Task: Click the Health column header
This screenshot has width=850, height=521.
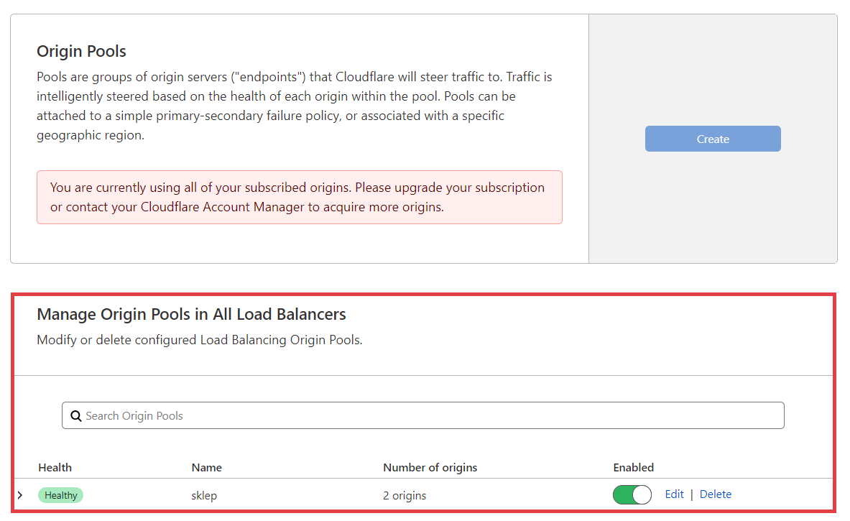Action: click(55, 468)
